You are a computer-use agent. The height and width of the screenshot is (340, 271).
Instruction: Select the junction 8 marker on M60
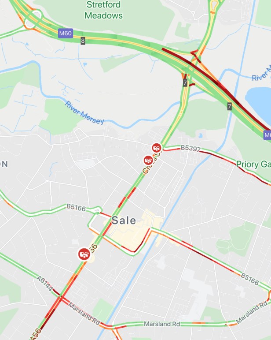[x=83, y=41]
